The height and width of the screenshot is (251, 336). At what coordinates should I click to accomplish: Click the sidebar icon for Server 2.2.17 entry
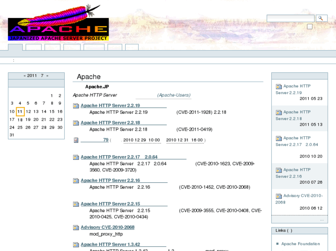(x=279, y=138)
